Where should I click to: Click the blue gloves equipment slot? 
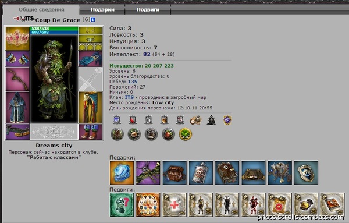90,59
